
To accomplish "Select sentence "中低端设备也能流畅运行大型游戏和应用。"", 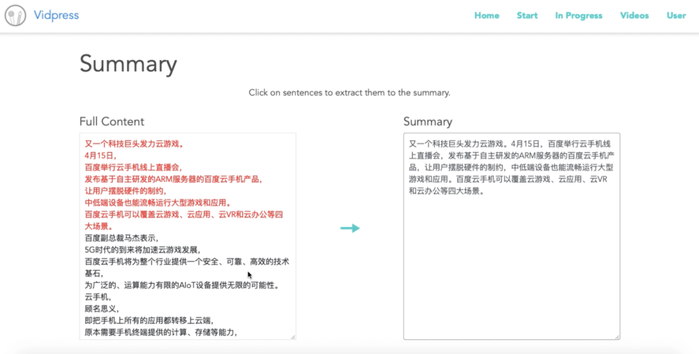I will 158,203.
